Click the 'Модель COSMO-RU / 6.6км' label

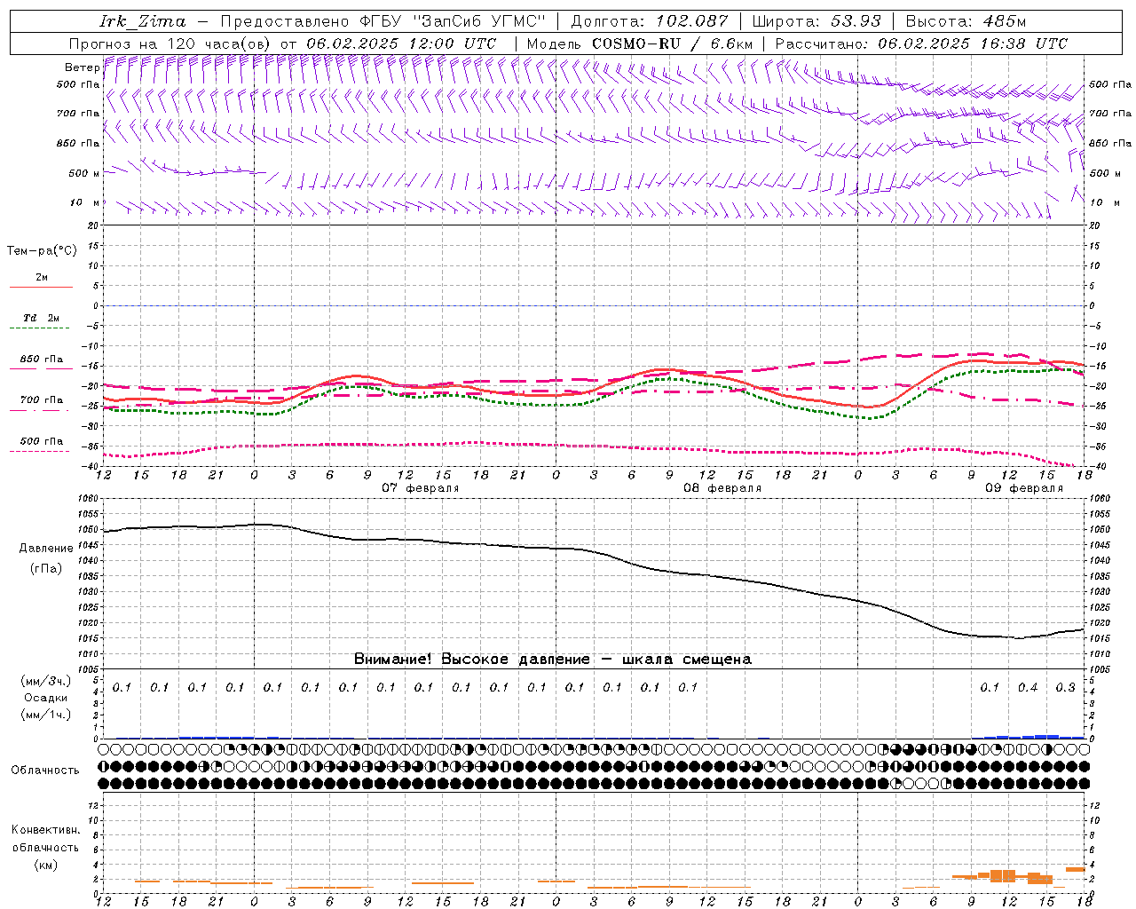(640, 43)
